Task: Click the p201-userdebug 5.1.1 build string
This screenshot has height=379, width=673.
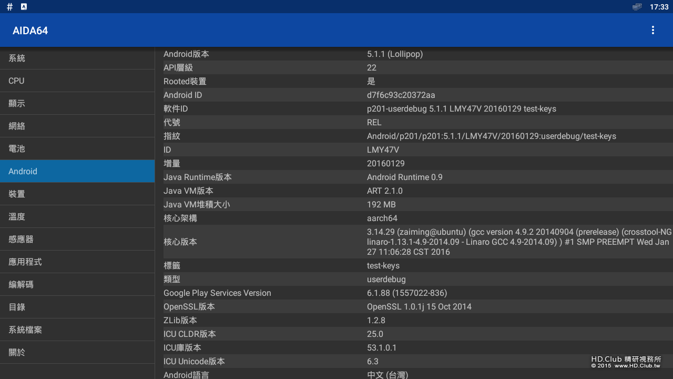Action: click(x=462, y=108)
